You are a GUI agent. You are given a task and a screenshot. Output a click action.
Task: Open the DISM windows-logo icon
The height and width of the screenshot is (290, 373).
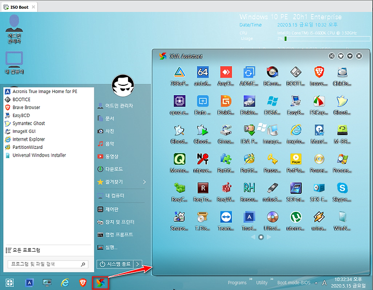[272, 101]
